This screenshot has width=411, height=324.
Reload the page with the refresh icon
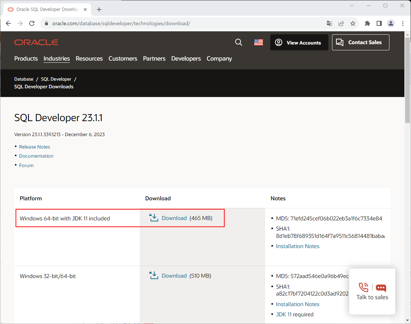pos(32,23)
